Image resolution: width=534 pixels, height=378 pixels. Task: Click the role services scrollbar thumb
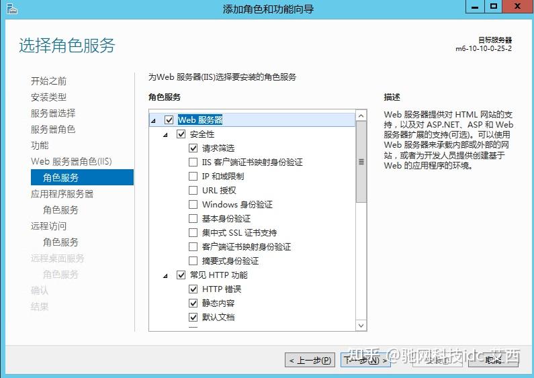tap(361, 162)
